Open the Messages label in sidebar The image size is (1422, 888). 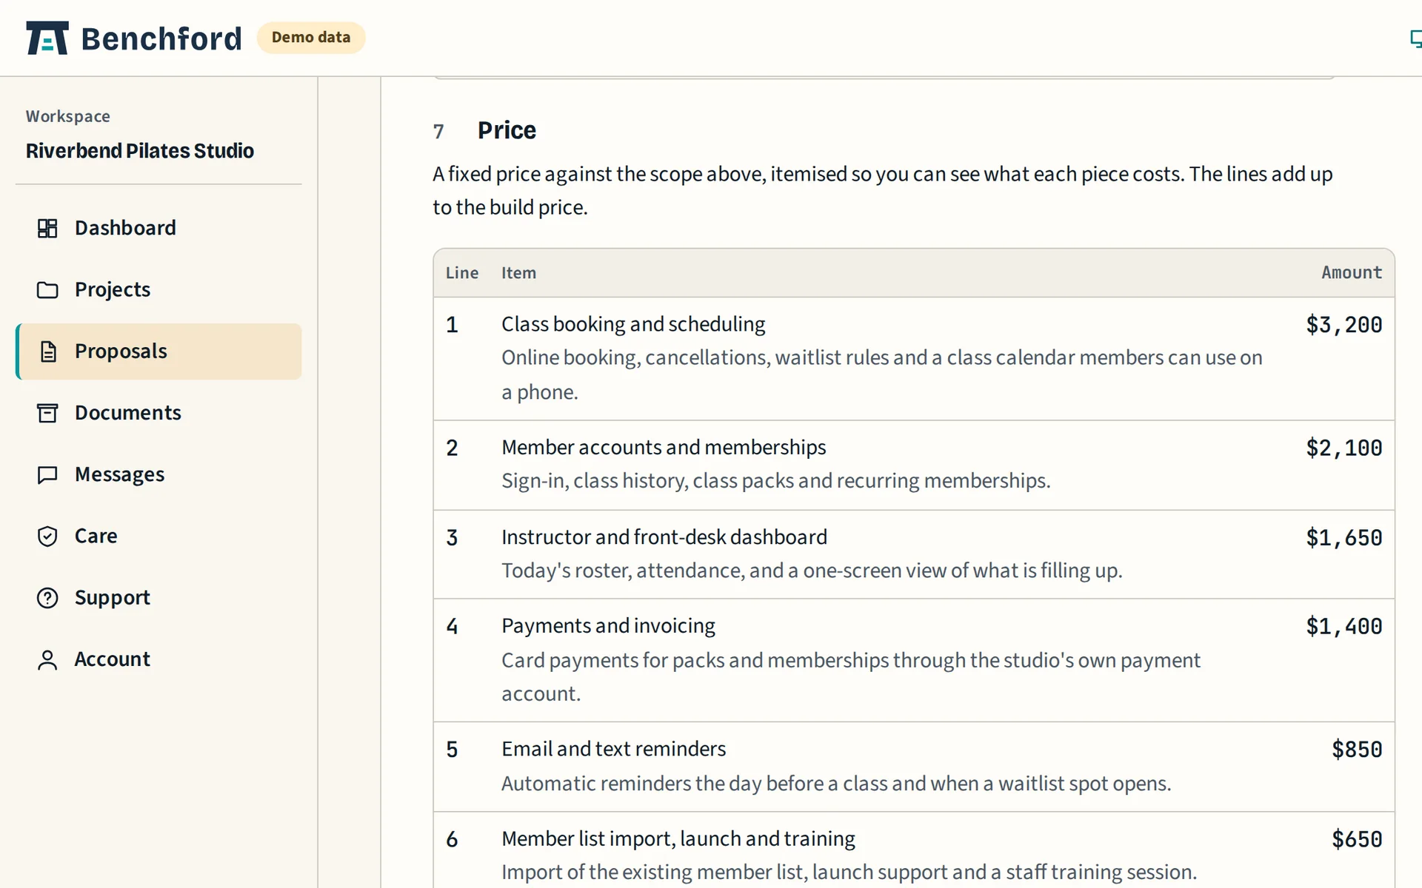(x=119, y=474)
